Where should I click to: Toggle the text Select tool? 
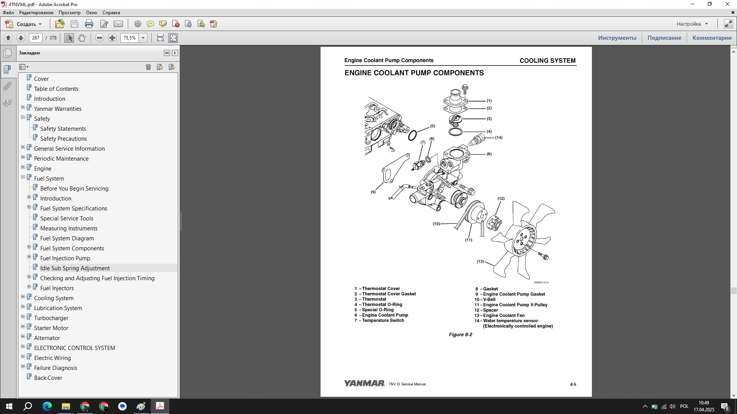69,38
